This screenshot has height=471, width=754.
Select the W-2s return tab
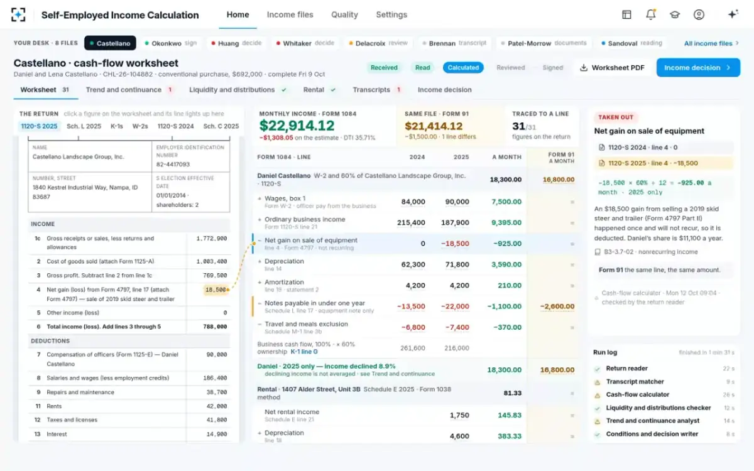point(140,126)
